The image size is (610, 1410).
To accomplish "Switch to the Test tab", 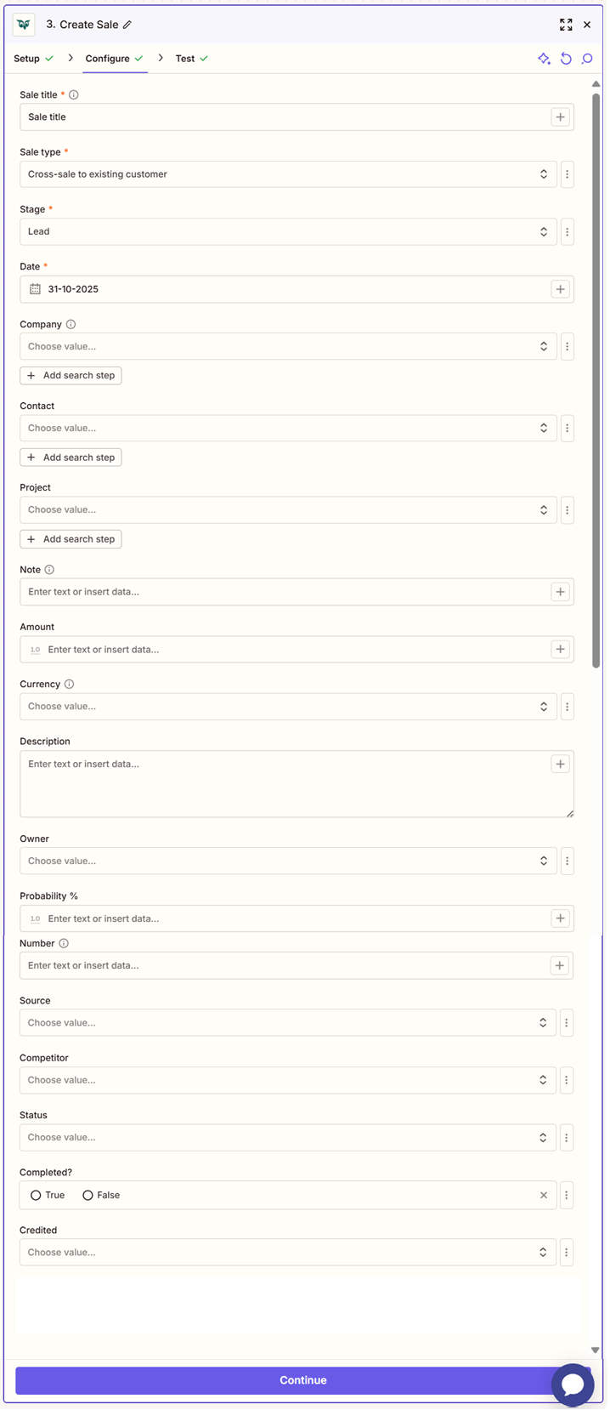I will [185, 59].
